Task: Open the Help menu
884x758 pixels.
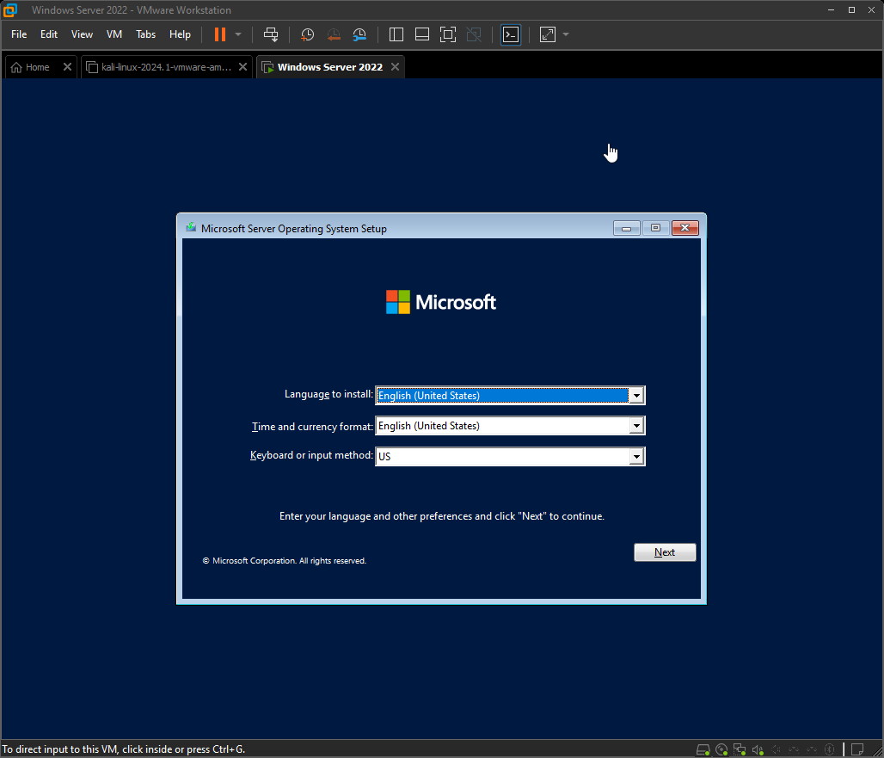Action: point(180,34)
